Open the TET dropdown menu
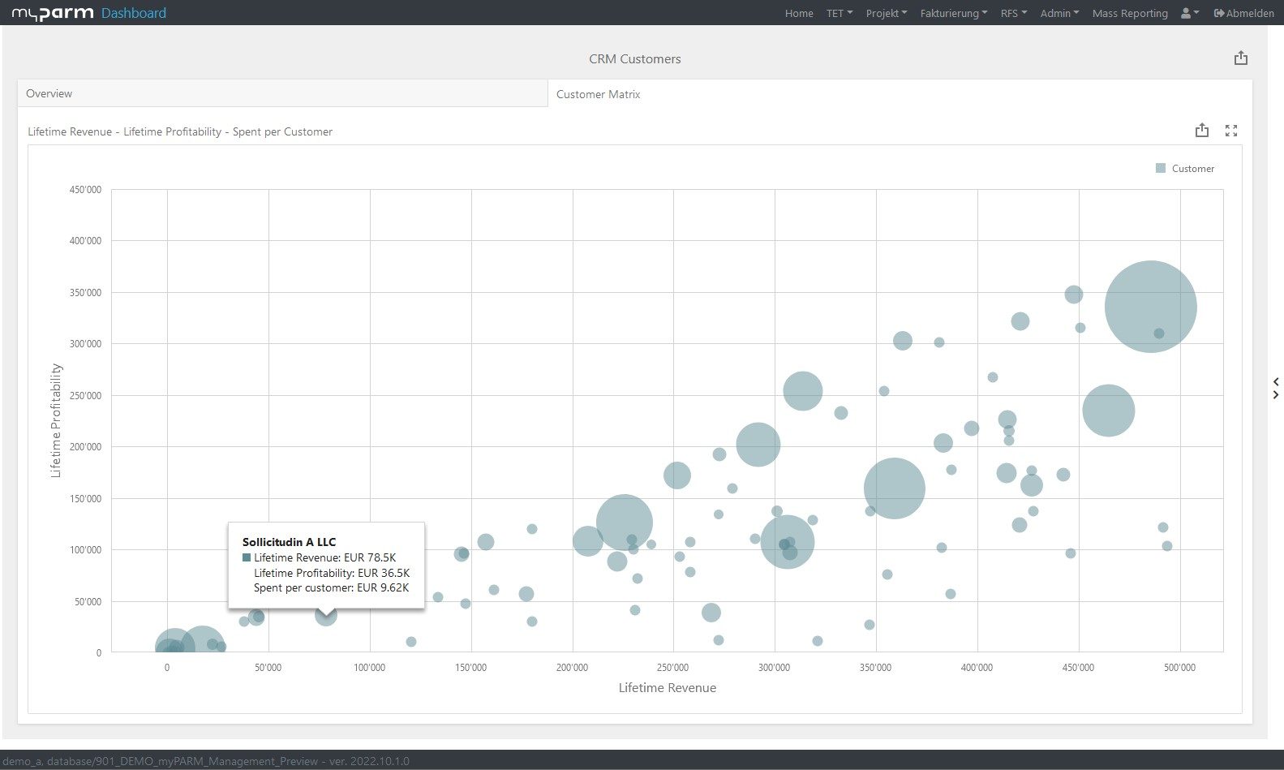 (839, 13)
